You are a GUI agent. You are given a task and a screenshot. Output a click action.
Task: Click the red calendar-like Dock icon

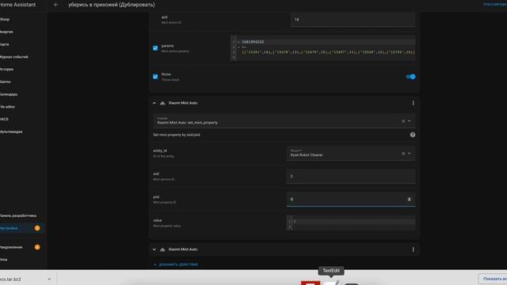tap(311, 283)
